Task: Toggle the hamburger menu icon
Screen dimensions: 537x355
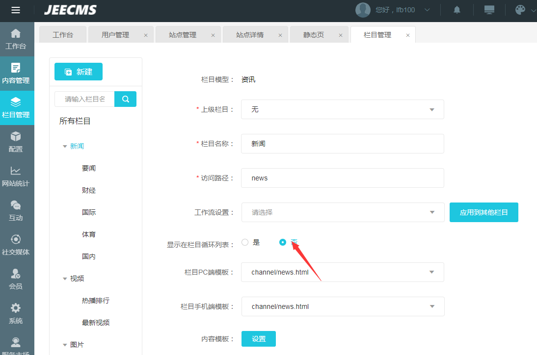Action: pos(16,10)
